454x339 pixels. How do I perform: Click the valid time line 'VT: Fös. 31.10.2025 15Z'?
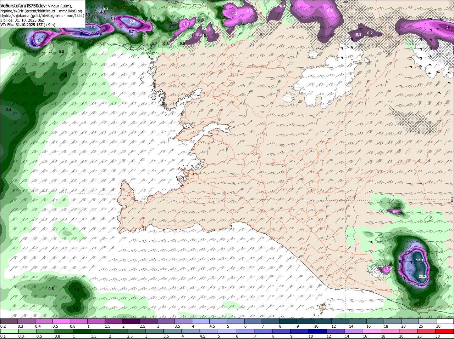(x=22, y=25)
